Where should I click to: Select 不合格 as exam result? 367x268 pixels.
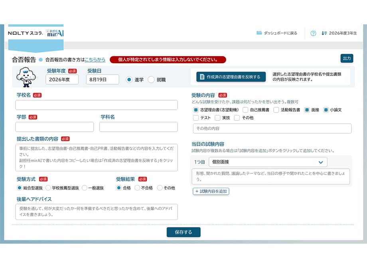[x=137, y=188]
